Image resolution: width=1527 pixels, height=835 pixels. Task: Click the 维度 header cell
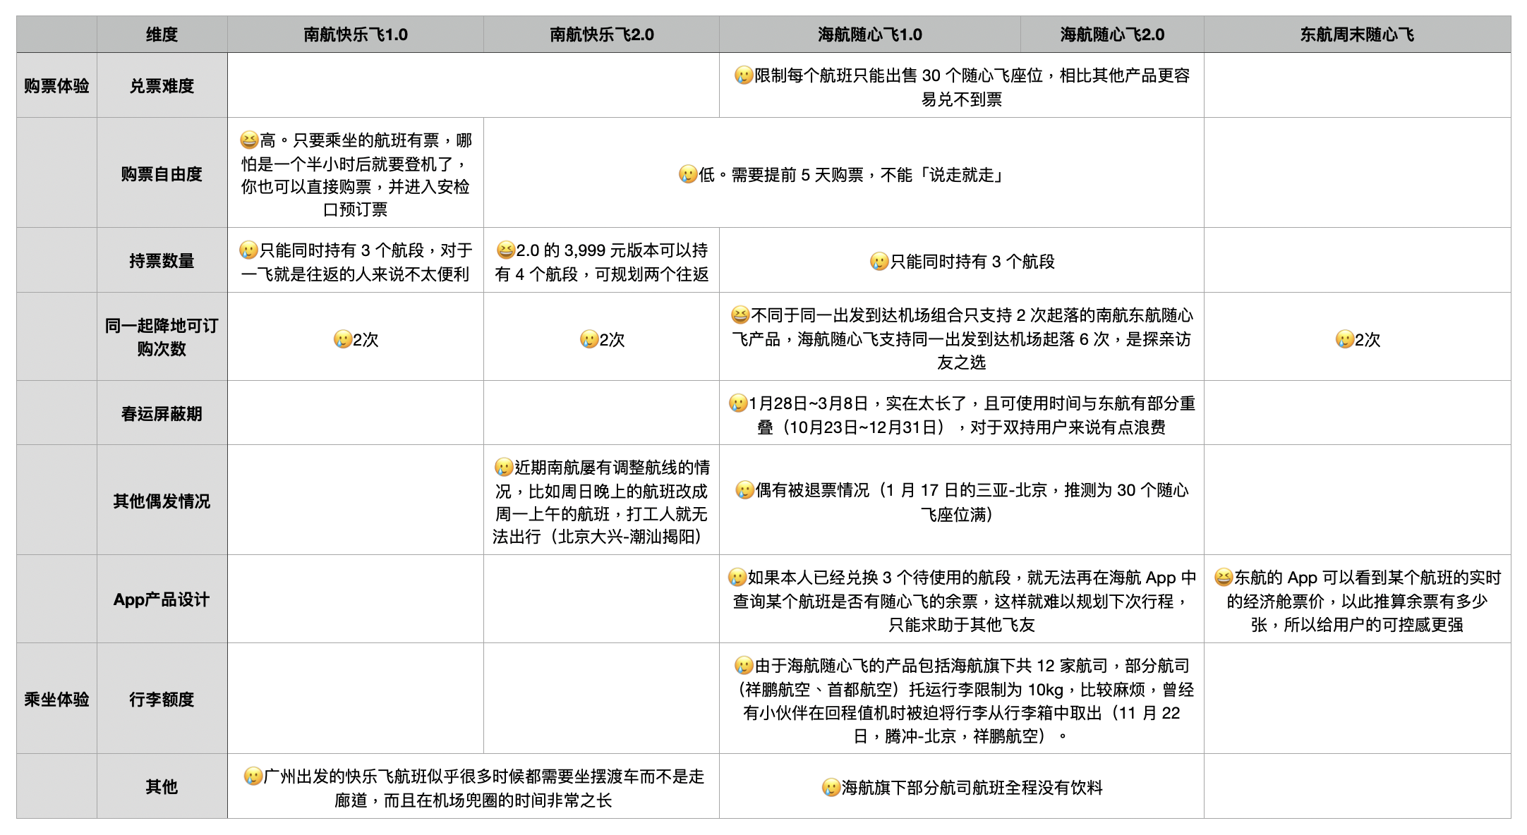click(x=162, y=35)
